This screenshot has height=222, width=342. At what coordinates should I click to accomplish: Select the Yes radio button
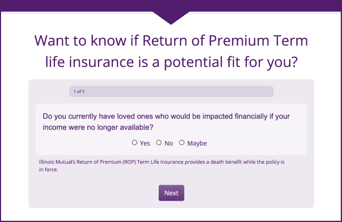[135, 142]
